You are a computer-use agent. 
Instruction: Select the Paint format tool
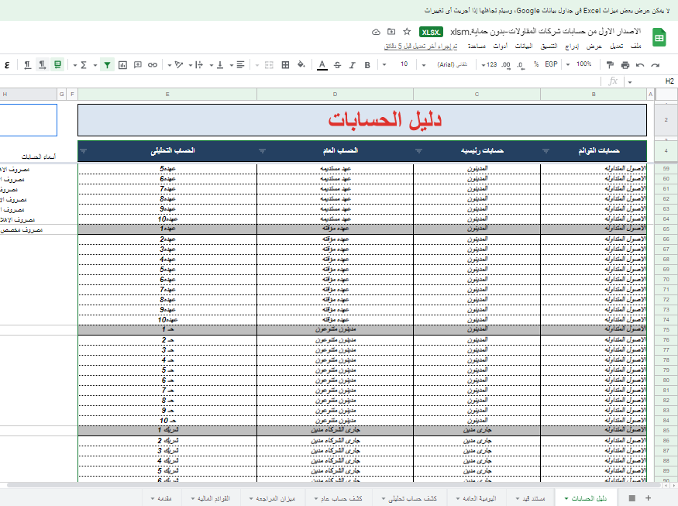(x=610, y=64)
